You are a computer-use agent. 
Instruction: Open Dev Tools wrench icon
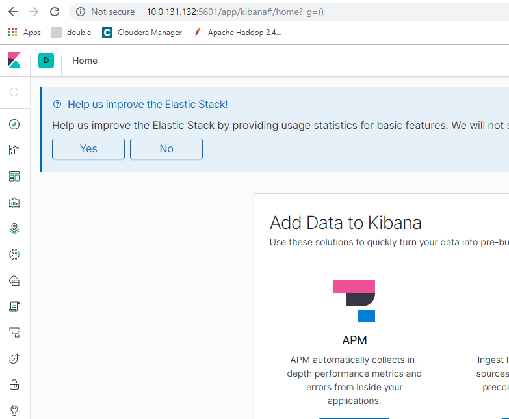click(14, 411)
